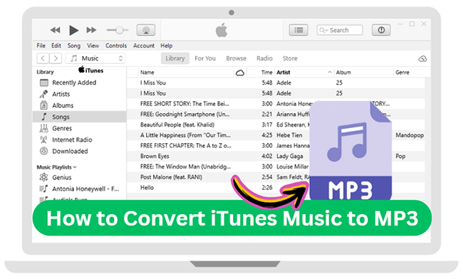Skip to next track with fast-forward button
This screenshot has height=279, width=463.
click(x=92, y=30)
